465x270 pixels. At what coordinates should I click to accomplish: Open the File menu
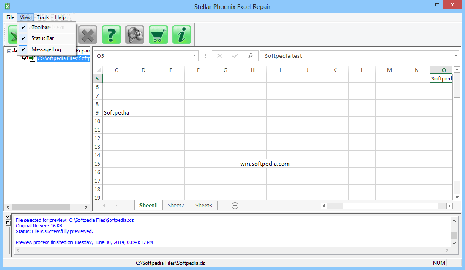10,17
